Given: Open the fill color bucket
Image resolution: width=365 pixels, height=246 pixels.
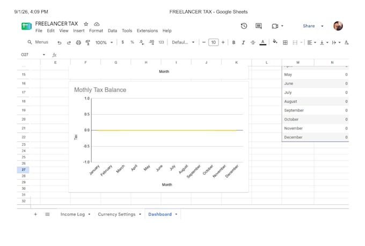Looking at the screenshot, I should pyautogui.click(x=275, y=42).
